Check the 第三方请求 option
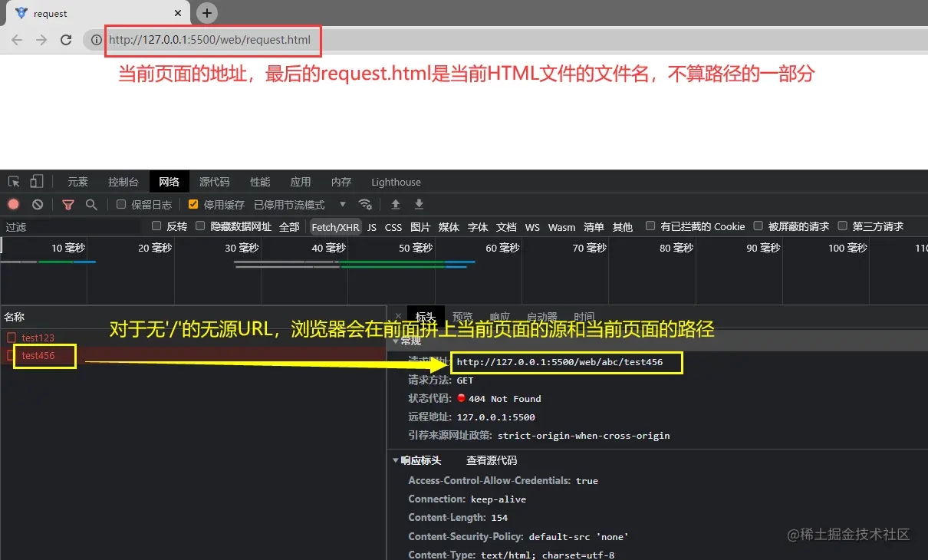Image resolution: width=928 pixels, height=560 pixels. click(842, 226)
